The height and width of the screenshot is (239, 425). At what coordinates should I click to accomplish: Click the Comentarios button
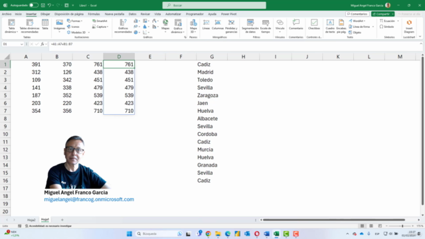(x=357, y=14)
